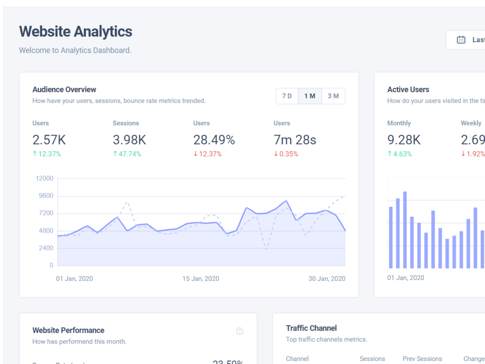Click the Monthly active users value 9.28K
This screenshot has width=485, height=364.
(x=403, y=140)
